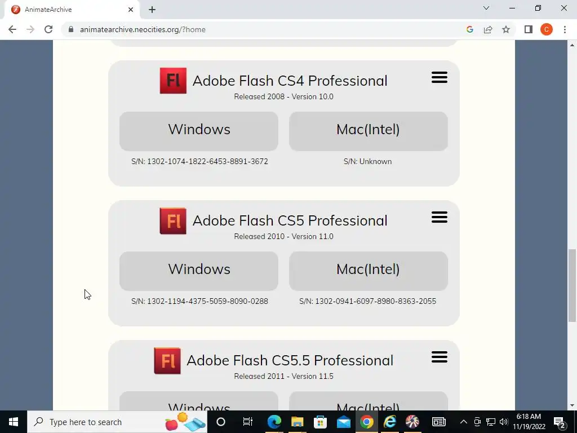
Task: Go back to the previous page
Action: pyautogui.click(x=12, y=29)
